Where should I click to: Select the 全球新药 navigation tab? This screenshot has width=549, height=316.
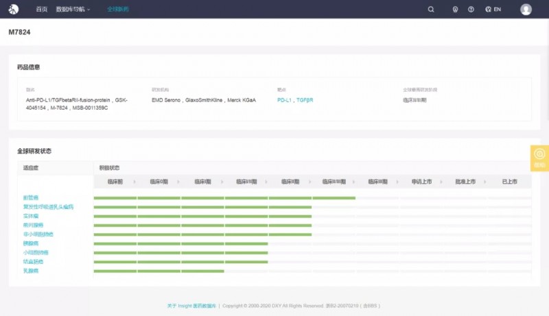117,10
